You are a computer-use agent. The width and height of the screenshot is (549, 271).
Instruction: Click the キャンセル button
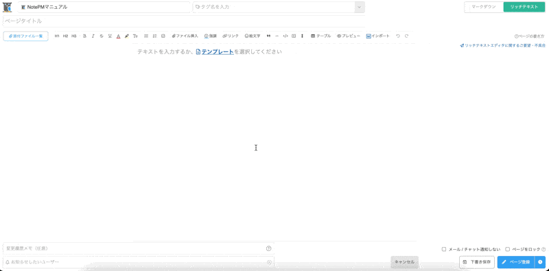(x=404, y=262)
